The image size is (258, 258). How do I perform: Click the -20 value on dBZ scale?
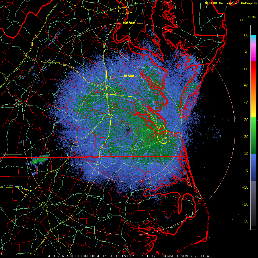coord(245,204)
